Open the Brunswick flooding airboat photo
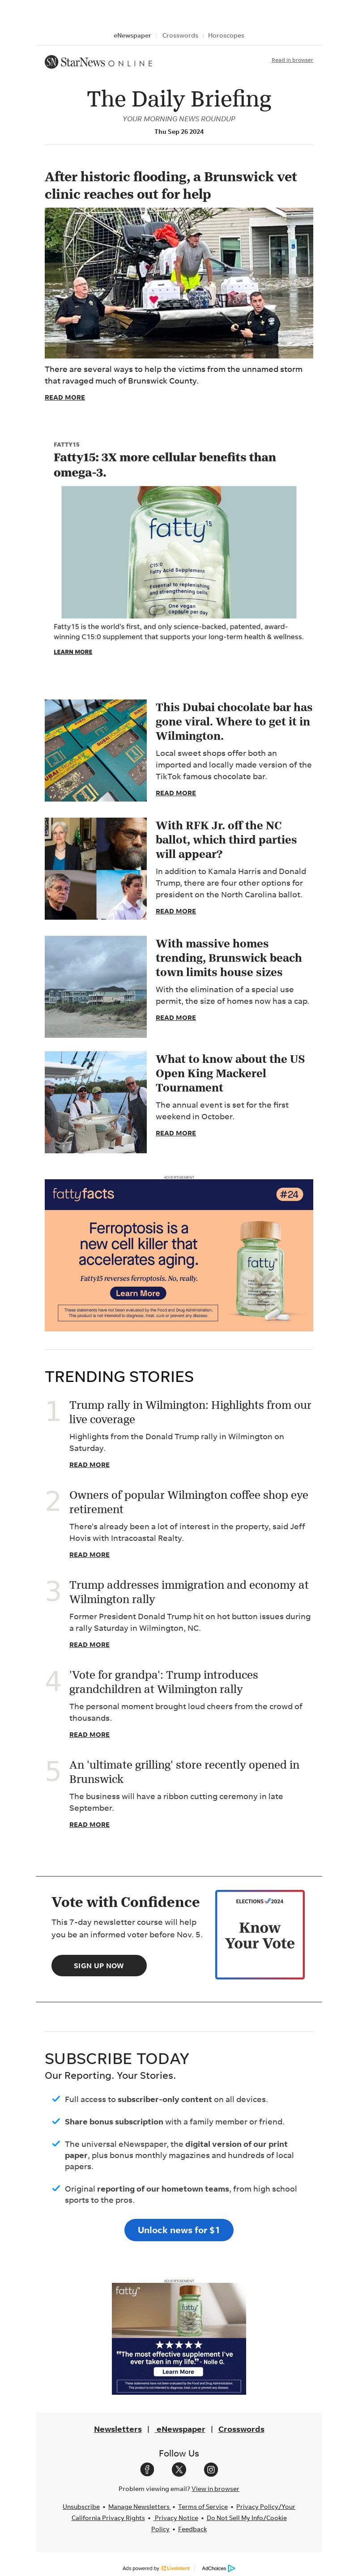The image size is (358, 2576). [179, 283]
